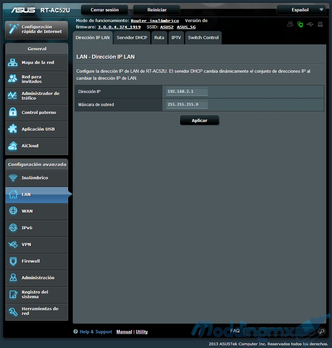Image resolution: width=332 pixels, height=348 pixels.
Task: Click the guest network status icon
Action: 290,24
